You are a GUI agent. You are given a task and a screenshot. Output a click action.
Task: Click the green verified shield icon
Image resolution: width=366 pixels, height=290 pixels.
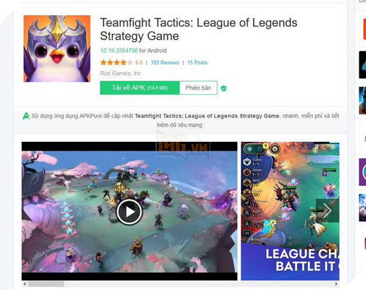tap(224, 88)
